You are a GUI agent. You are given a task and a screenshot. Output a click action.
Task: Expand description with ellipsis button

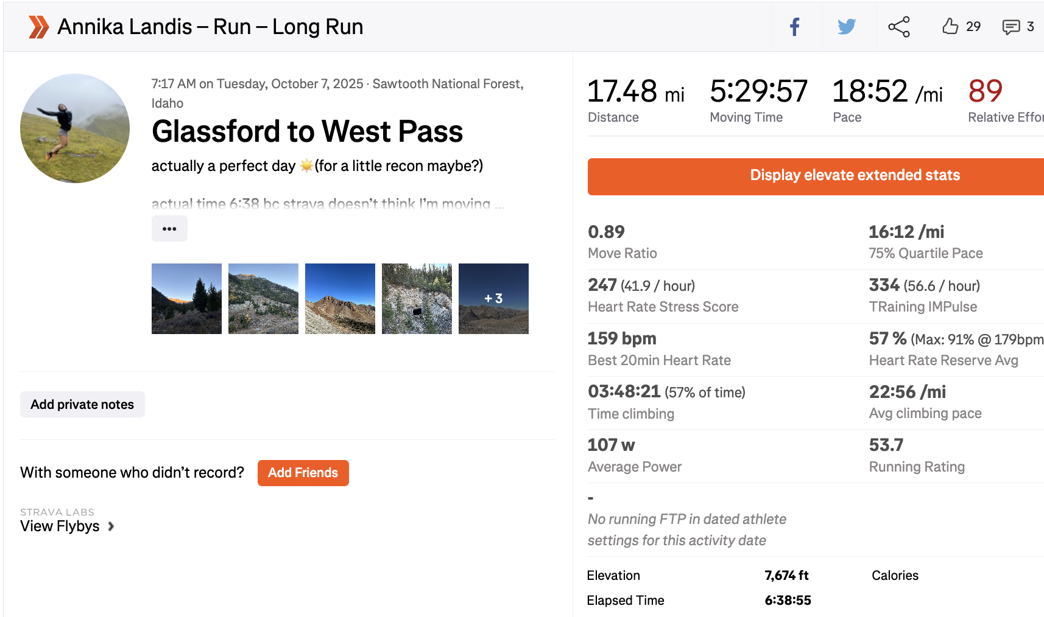[x=169, y=229]
